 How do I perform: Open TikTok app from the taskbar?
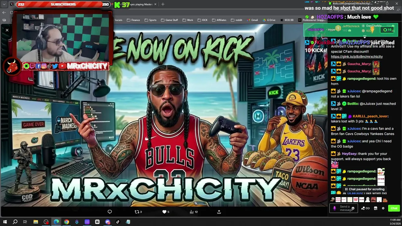coord(118,222)
